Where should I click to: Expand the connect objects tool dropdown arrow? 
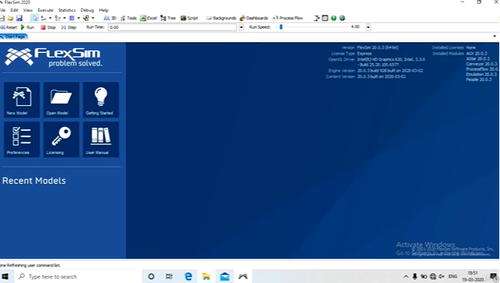point(50,18)
